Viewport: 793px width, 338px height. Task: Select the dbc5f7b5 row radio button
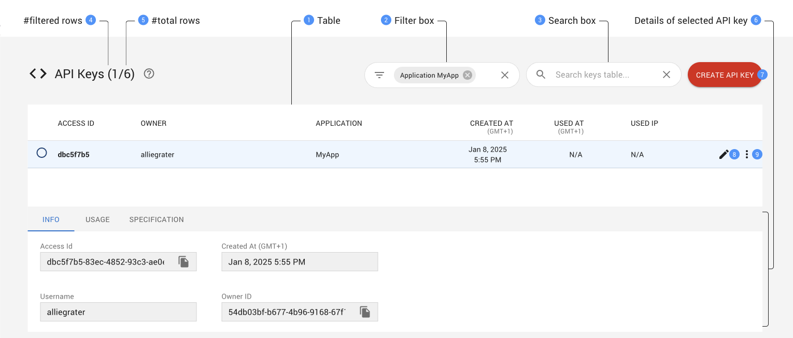tap(42, 153)
